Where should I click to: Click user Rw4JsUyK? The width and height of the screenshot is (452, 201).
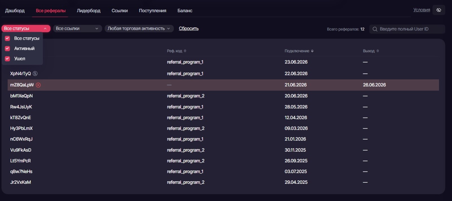21,107
